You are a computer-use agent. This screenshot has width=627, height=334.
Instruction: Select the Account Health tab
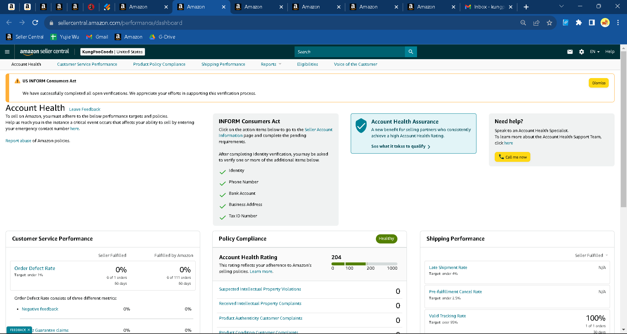26,64
